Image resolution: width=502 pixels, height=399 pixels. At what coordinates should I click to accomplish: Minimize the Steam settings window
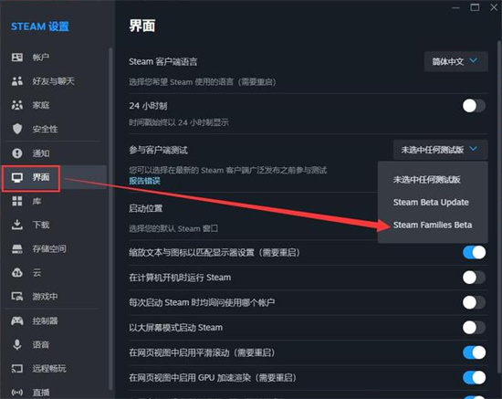(x=455, y=7)
